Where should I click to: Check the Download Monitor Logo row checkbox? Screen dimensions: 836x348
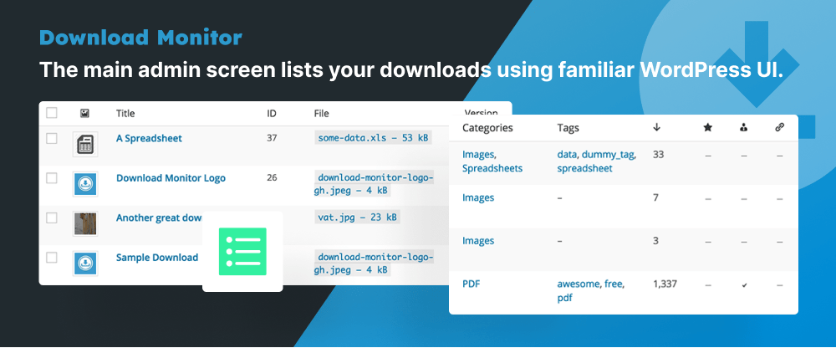tap(51, 177)
